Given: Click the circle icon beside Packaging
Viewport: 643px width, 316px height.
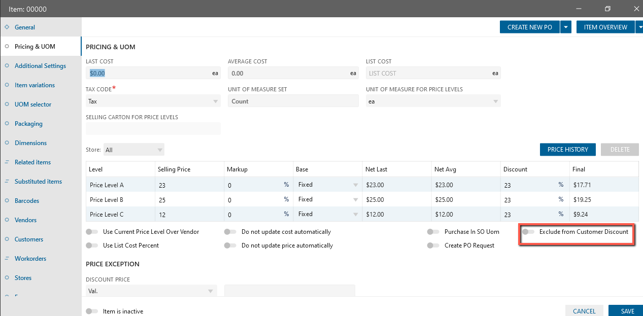Looking at the screenshot, I should tap(7, 124).
